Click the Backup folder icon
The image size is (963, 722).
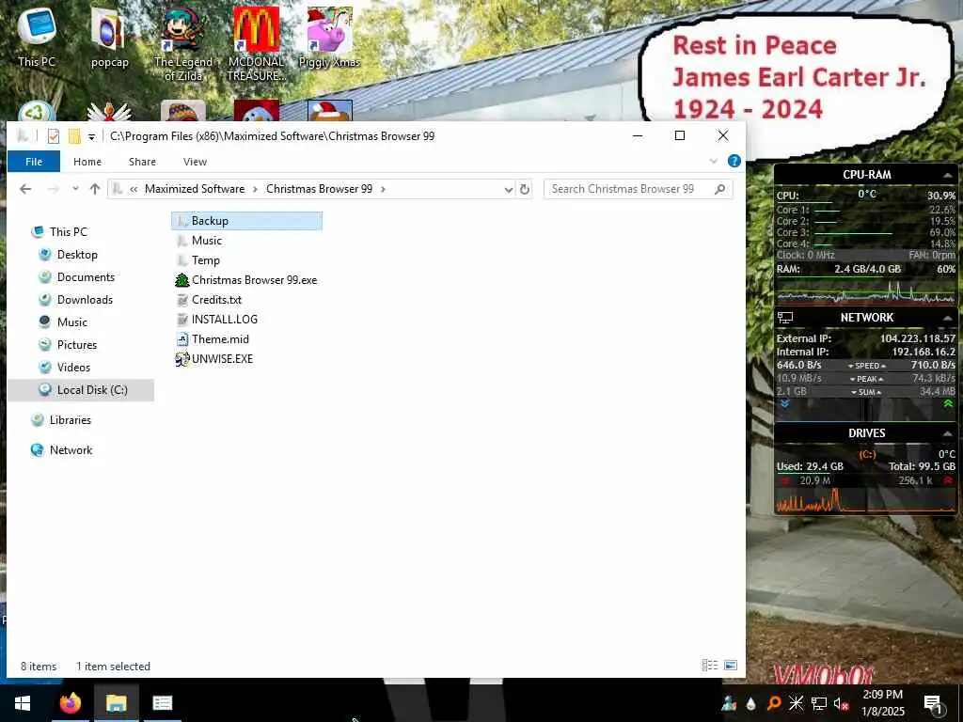[182, 221]
